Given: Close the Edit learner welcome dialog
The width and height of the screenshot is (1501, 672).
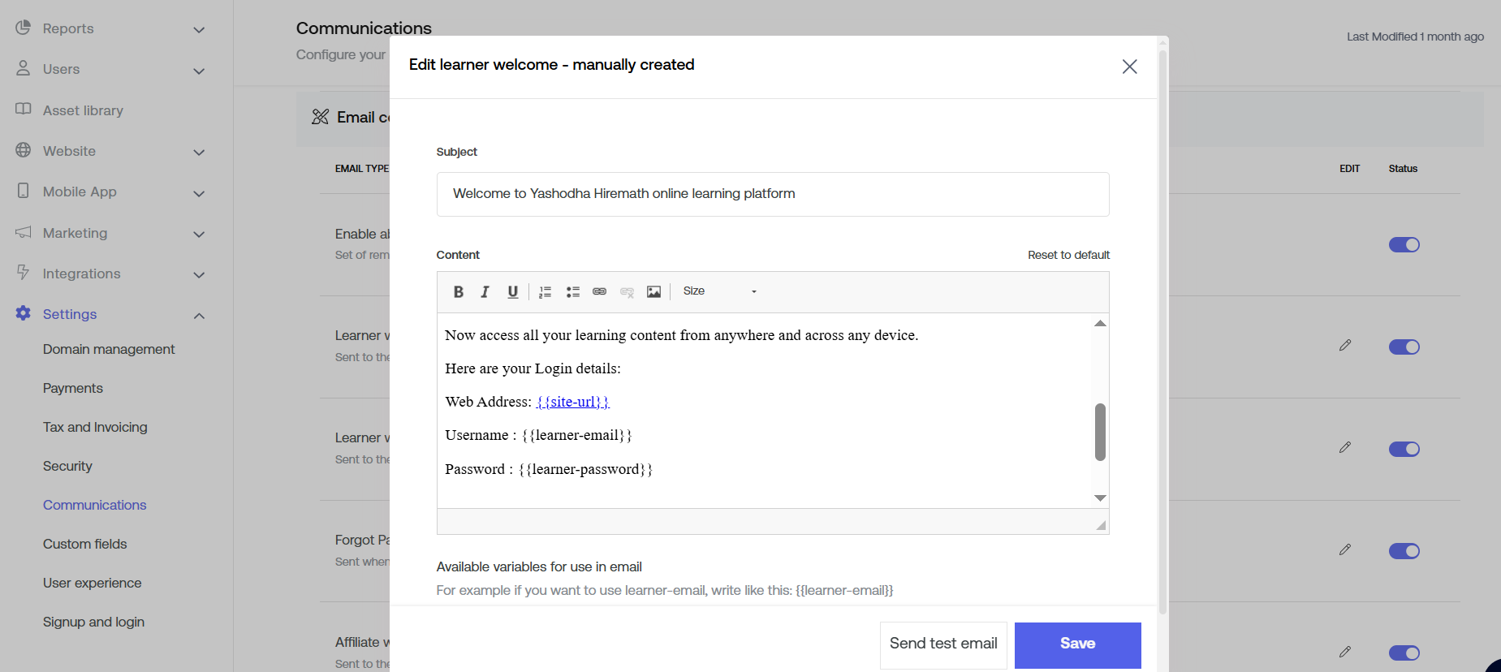Looking at the screenshot, I should [x=1129, y=67].
